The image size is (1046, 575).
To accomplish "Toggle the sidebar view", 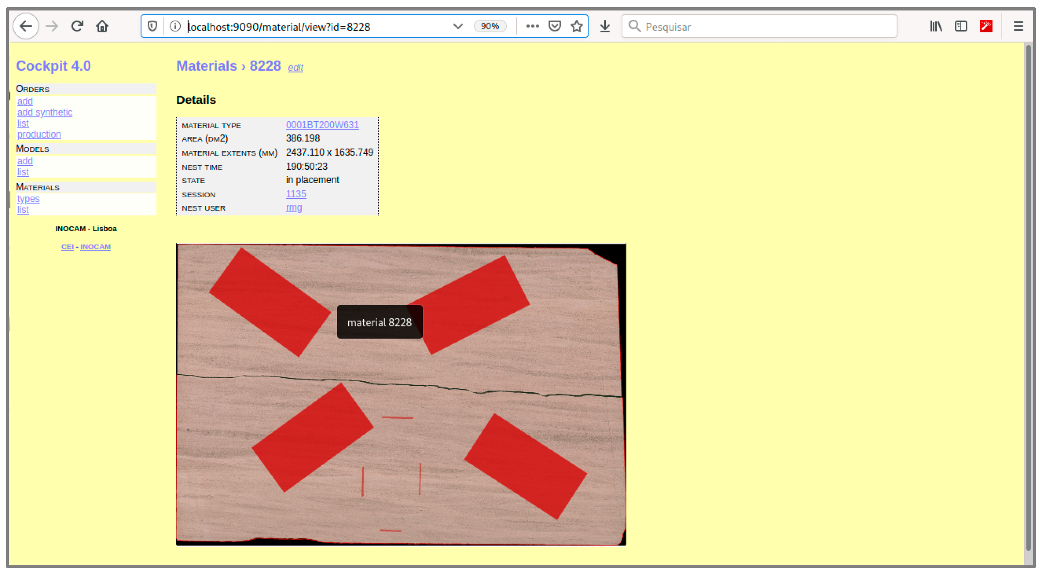I will pyautogui.click(x=961, y=26).
